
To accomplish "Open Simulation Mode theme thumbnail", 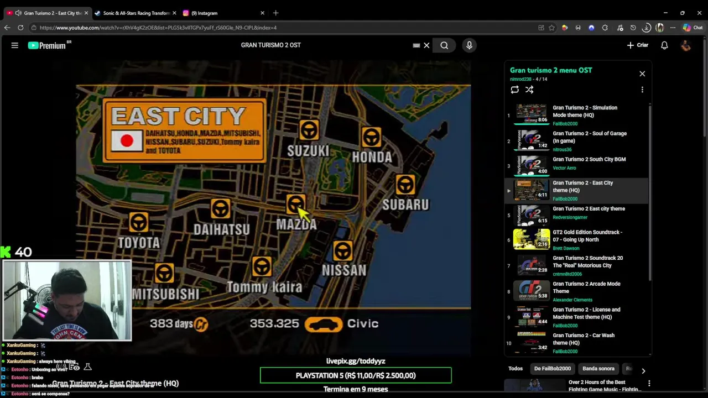I will tap(532, 113).
